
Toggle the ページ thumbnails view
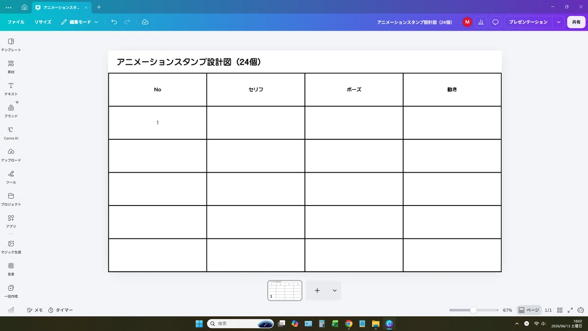pyautogui.click(x=529, y=310)
